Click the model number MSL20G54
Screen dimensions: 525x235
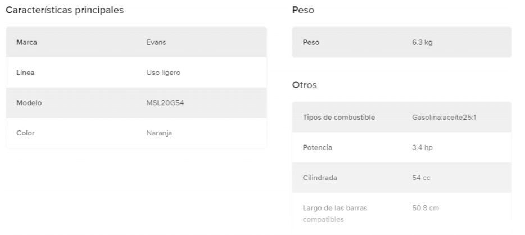pyautogui.click(x=162, y=103)
